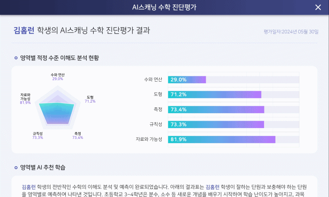
Task: Select the 수와 연산 label on the radar chart
Action: point(58,77)
